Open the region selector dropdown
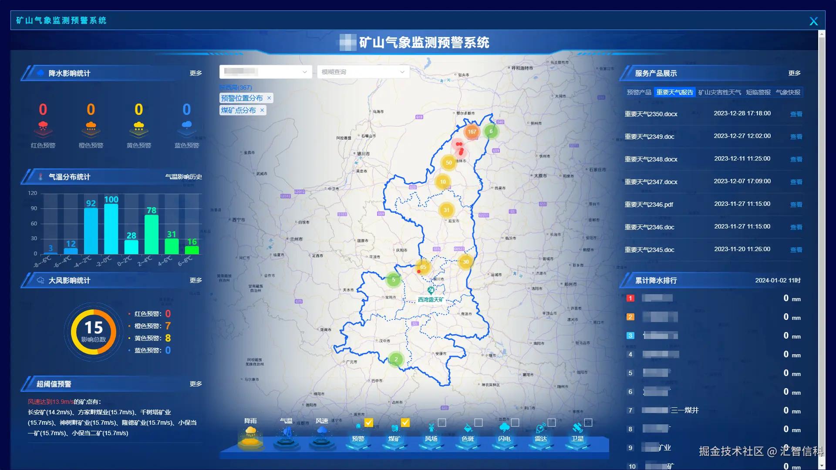This screenshot has height=470, width=836. click(266, 72)
